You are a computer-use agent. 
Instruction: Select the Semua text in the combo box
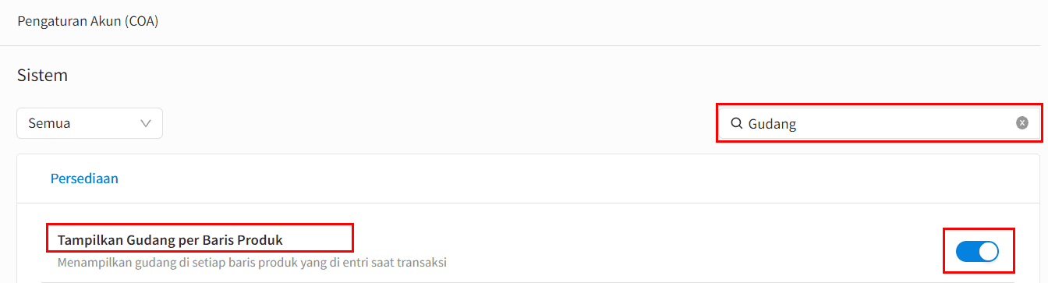[50, 123]
